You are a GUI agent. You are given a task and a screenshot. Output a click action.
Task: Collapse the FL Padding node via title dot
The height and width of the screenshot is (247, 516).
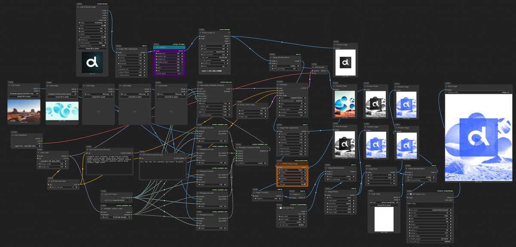156,47
